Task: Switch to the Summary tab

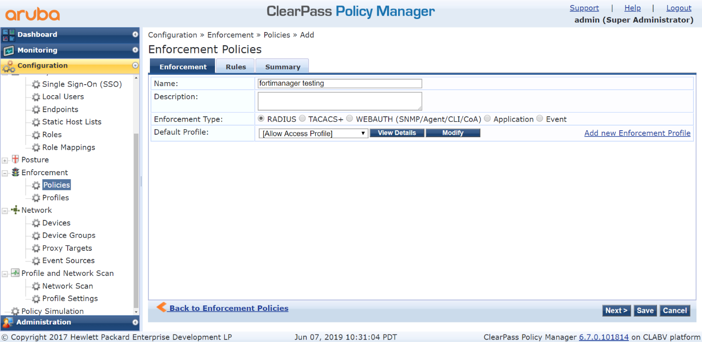Action: 282,67
